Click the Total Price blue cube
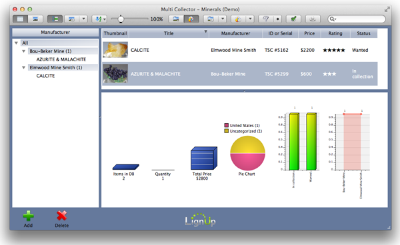Viewport: 400px width, 245px height. point(204,158)
